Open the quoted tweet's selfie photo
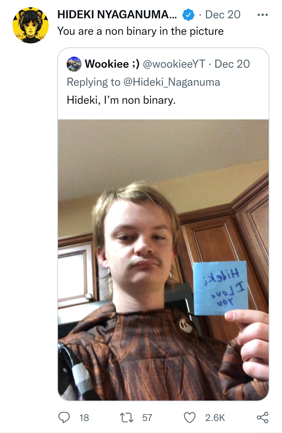 coord(163,260)
